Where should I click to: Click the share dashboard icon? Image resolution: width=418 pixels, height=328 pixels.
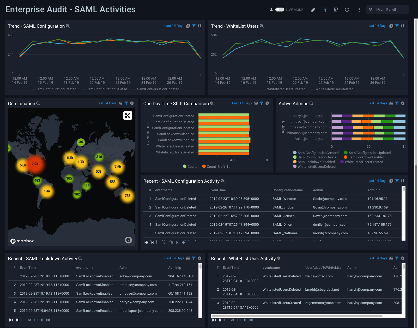[336, 10]
